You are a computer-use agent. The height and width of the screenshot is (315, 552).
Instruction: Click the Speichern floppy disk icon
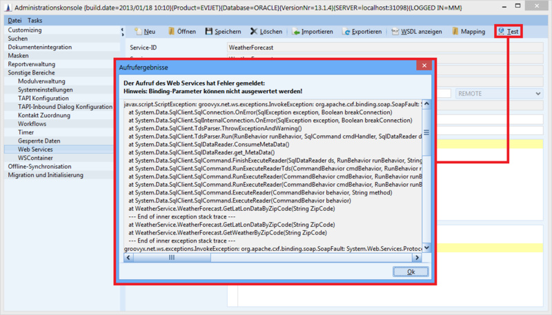[x=209, y=31]
